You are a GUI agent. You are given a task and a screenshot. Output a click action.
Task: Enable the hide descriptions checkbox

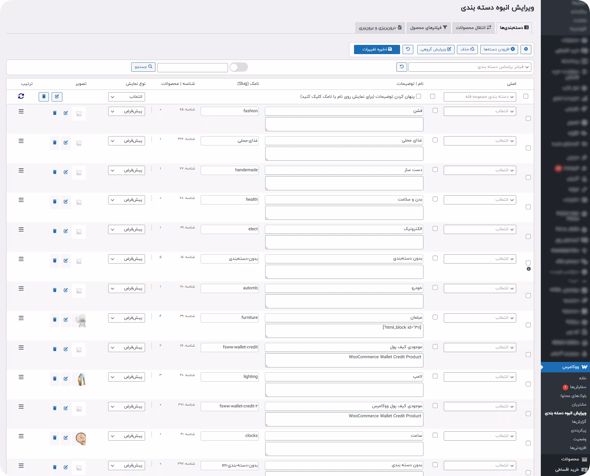419,96
